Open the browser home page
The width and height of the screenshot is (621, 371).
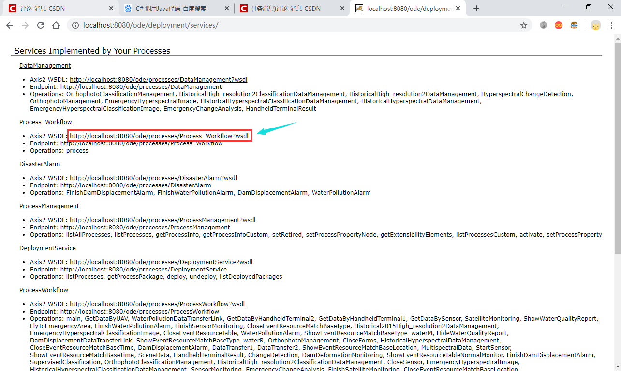click(56, 25)
